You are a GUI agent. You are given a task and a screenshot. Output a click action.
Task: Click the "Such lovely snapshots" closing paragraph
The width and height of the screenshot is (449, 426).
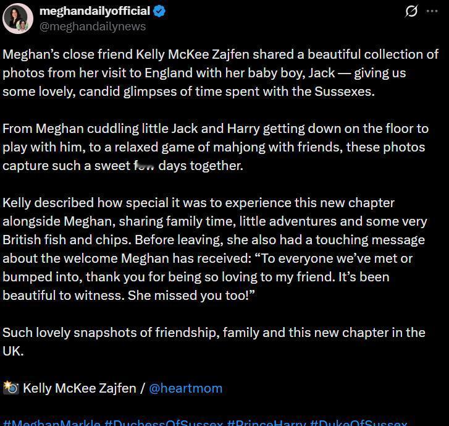pos(214,342)
